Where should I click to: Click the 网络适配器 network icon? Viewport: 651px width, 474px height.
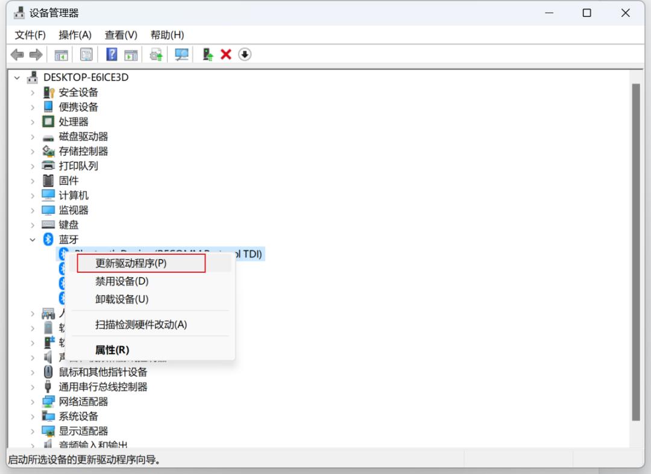coord(48,402)
